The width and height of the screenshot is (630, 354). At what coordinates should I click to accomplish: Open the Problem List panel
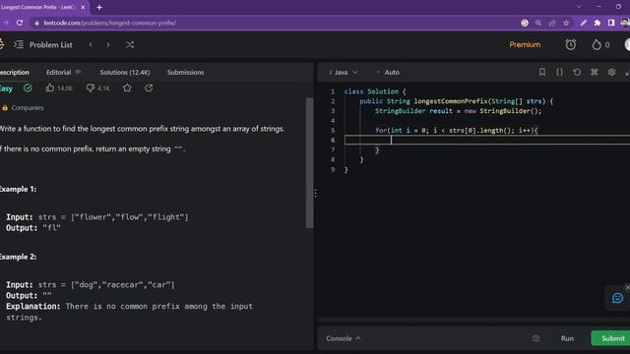coord(43,45)
